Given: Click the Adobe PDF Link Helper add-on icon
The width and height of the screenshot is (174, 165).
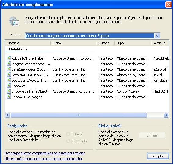Looking at the screenshot, I should [9, 58].
